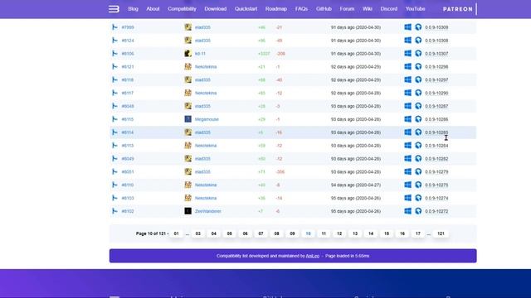Open the pull request link in the 0.0.9-10309 row
531x298 pixels.
(128, 27)
